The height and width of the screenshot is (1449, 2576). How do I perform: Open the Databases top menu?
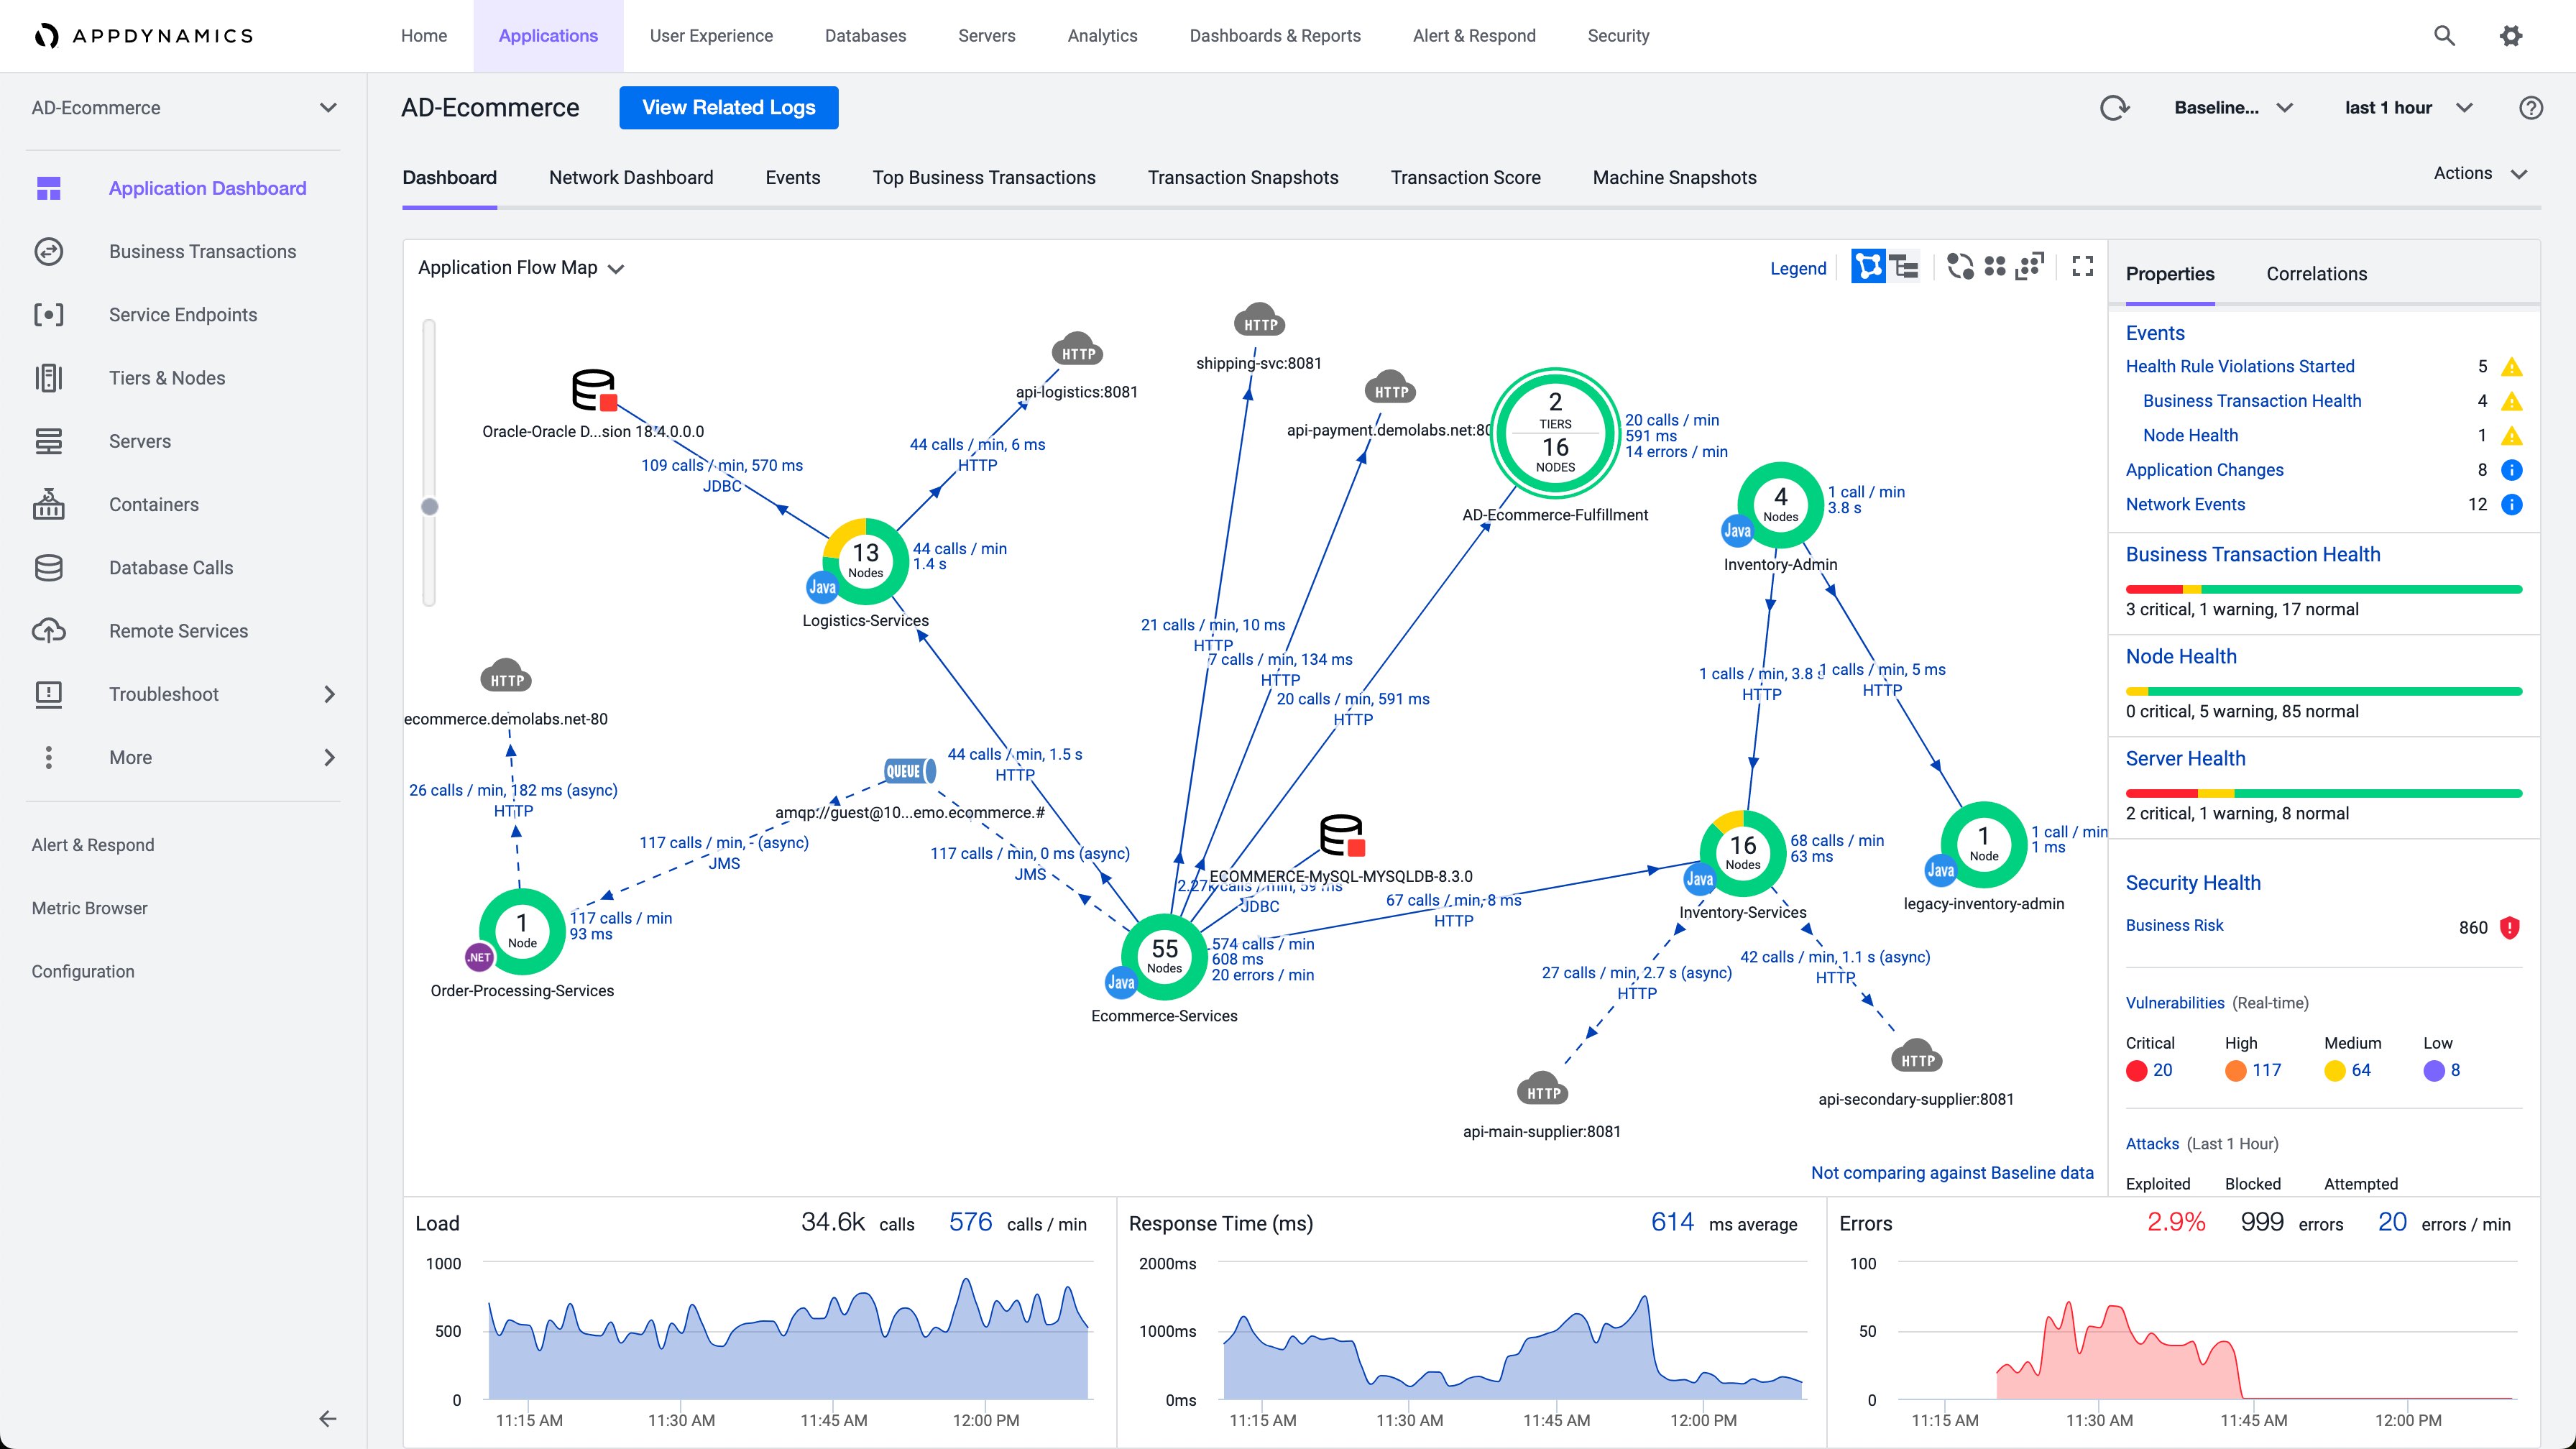coord(865,36)
